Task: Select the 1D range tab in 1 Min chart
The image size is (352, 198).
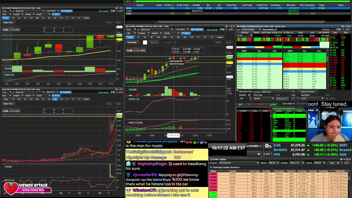Action: click(x=138, y=37)
